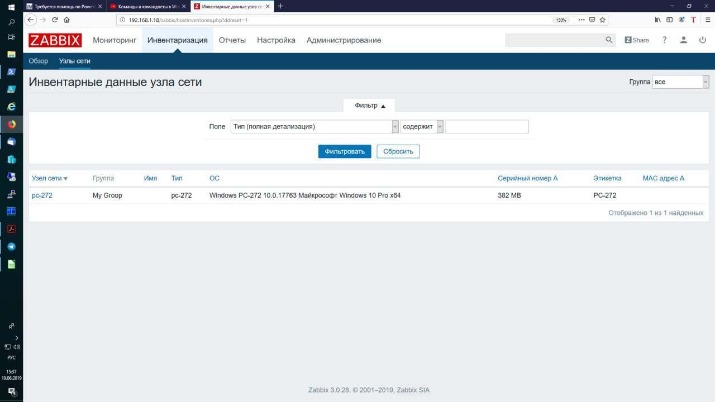Viewport: 715px width, 402px height.
Task: Sign out using the power icon
Action: [x=703, y=40]
